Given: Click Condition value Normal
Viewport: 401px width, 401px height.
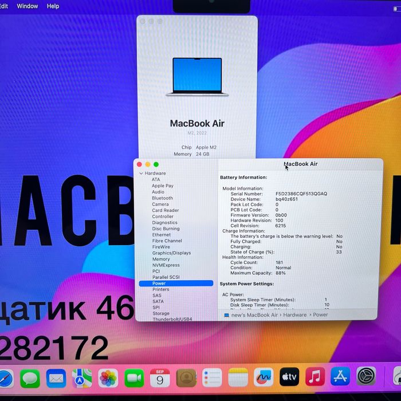Looking at the screenshot, I should pyautogui.click(x=284, y=268).
